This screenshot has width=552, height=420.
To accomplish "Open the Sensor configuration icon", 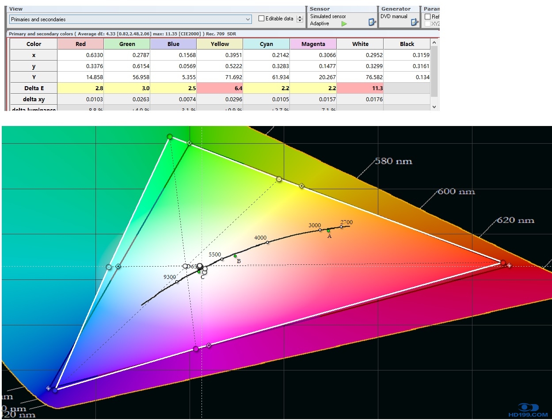I will tap(372, 22).
